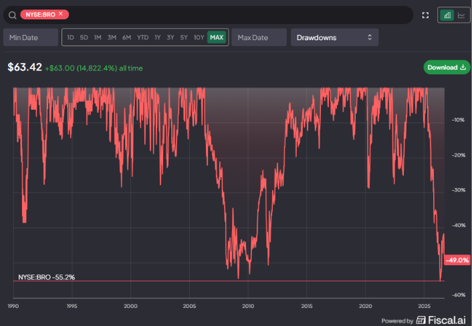Click the Min Date field
The height and width of the screenshot is (326, 472).
pyautogui.click(x=31, y=37)
